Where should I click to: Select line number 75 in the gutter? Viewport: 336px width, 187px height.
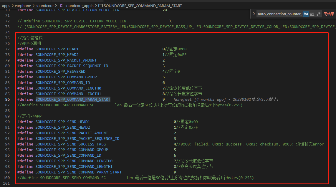(x=7, y=38)
